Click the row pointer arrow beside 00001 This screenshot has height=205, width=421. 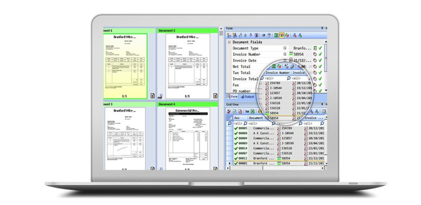(x=229, y=163)
